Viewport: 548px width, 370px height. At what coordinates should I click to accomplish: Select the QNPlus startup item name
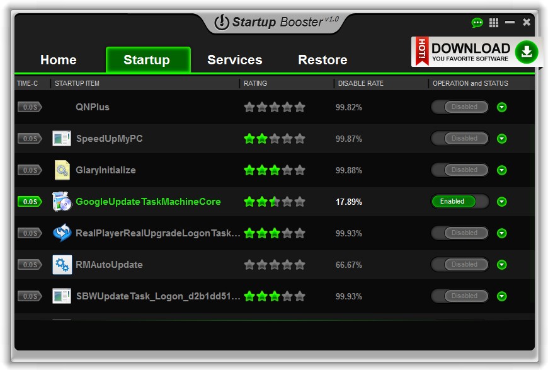tap(93, 107)
